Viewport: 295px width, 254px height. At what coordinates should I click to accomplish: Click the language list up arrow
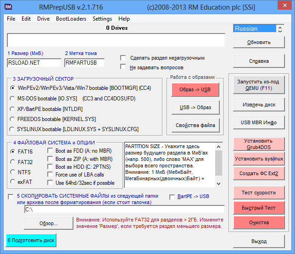tap(280, 27)
